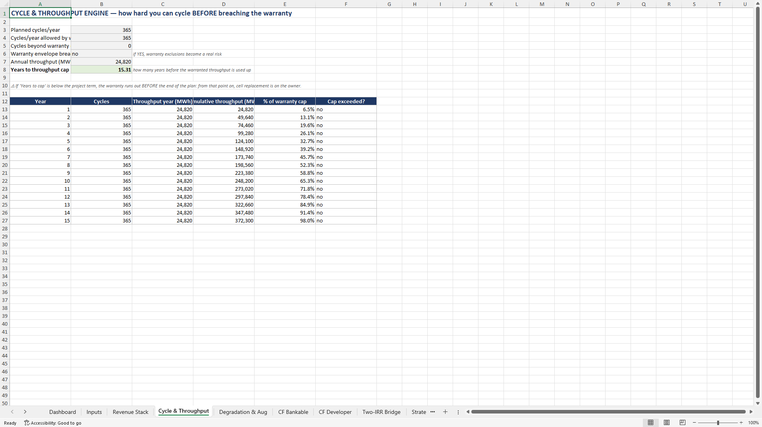Select the 'Year' table header cell
Screen dimensions: 762x427
pyautogui.click(x=40, y=101)
